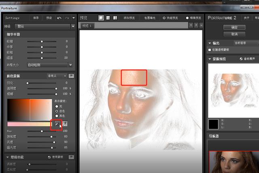The height and width of the screenshot is (173, 259).
Task: Click 添加预览 (add preview) in toolbar
Action: (x=129, y=18)
